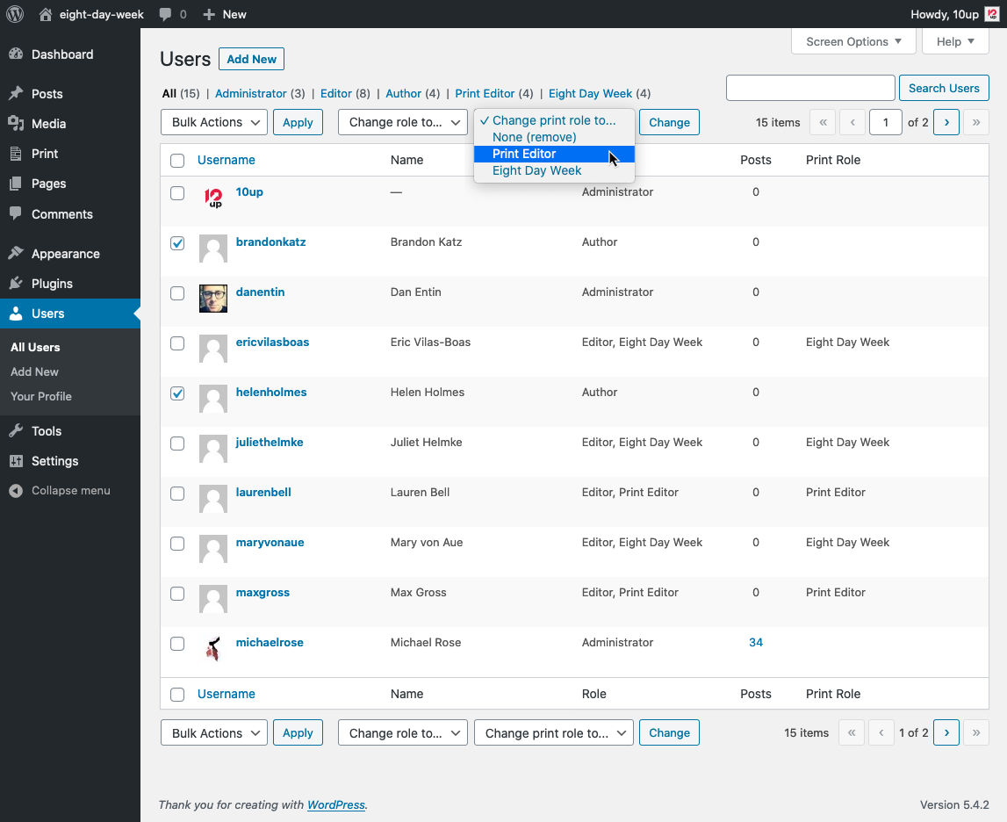Expand the Help panel

tap(955, 42)
